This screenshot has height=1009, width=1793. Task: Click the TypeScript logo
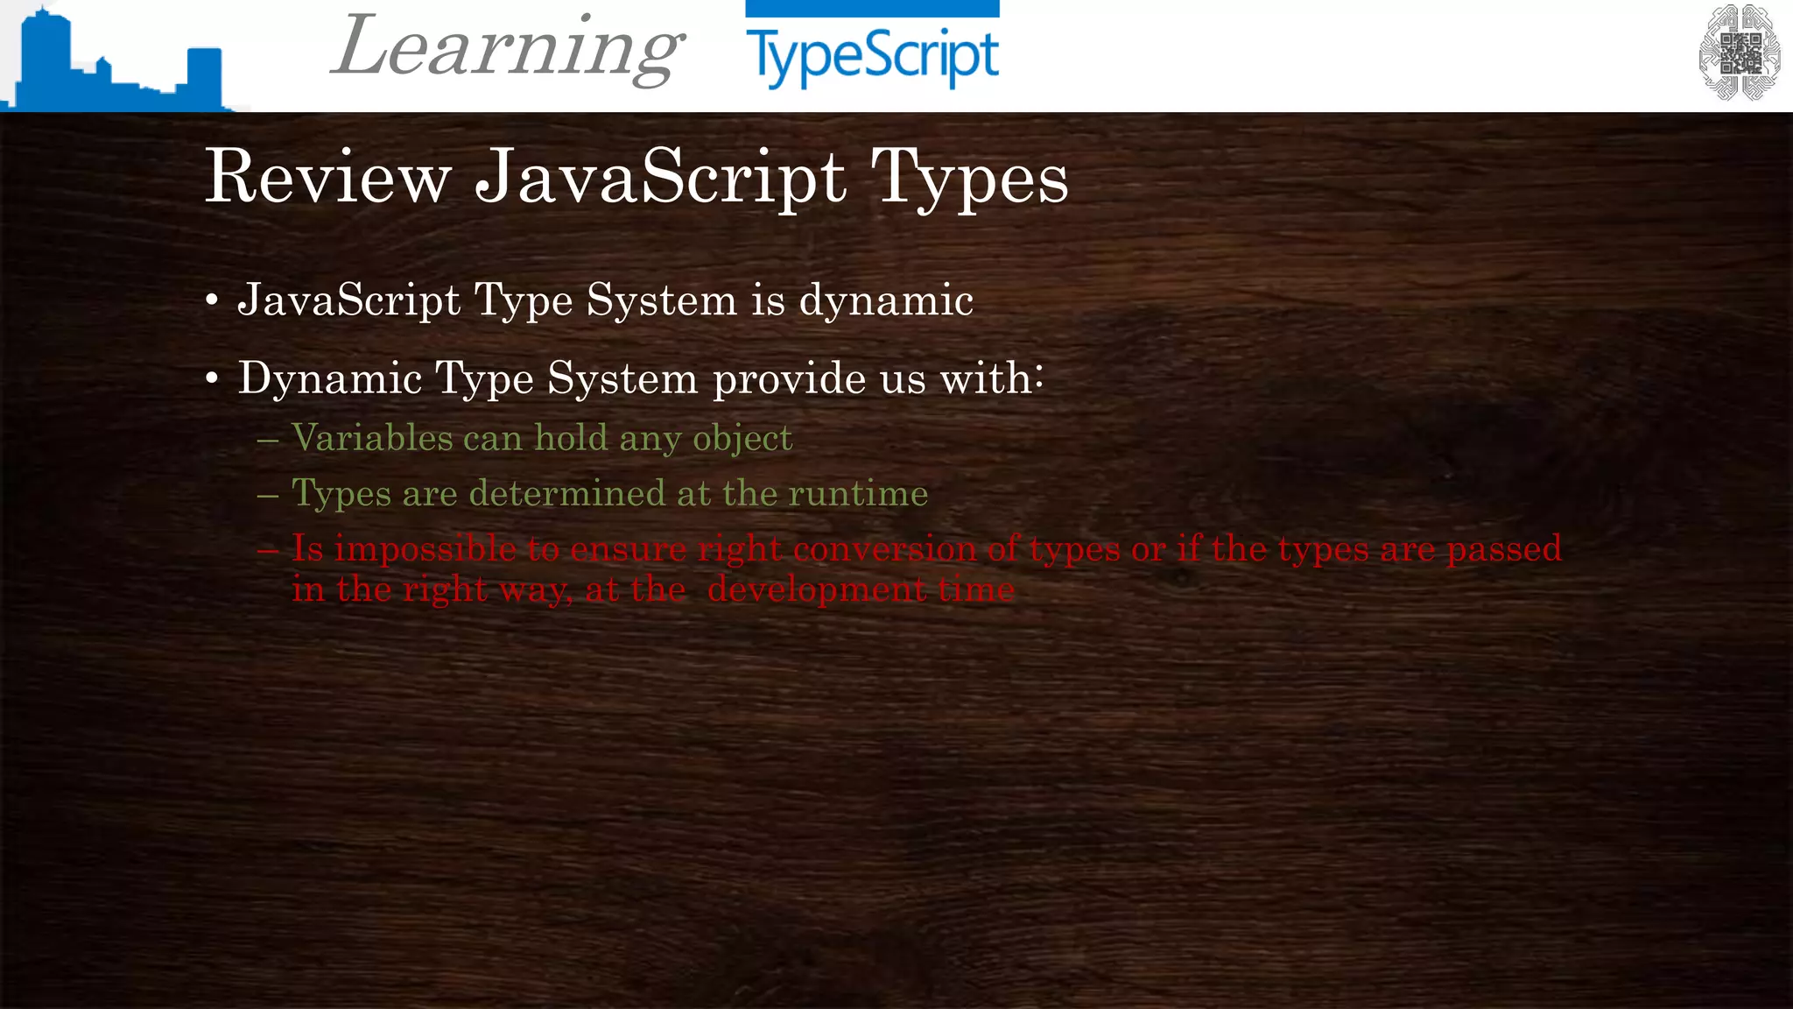[x=872, y=46]
